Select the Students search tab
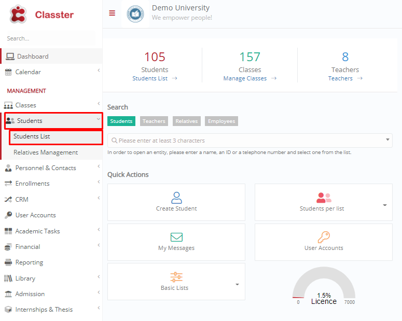 click(121, 121)
